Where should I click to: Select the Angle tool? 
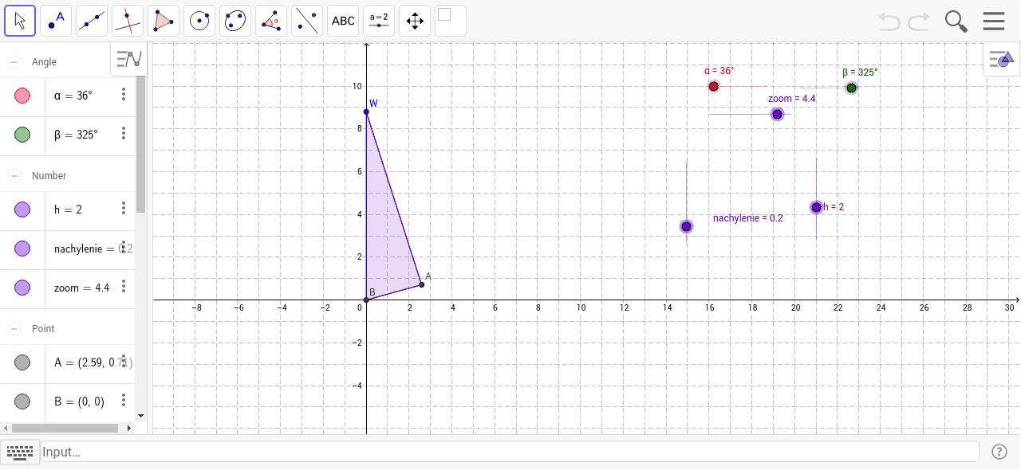pos(271,21)
